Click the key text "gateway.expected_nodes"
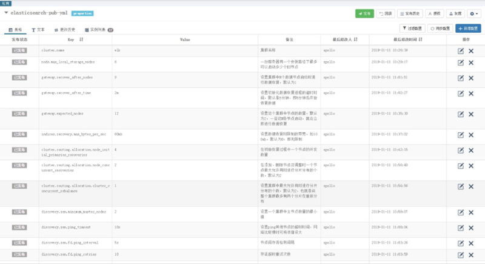The width and height of the screenshot is (485, 264). [x=62, y=113]
